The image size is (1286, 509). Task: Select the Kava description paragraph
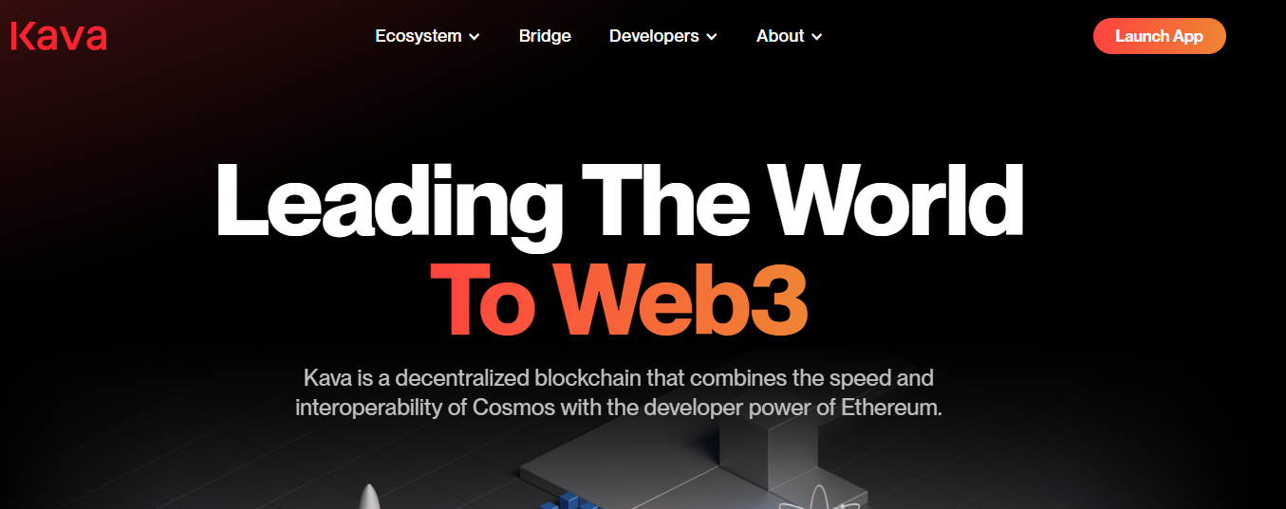(619, 393)
